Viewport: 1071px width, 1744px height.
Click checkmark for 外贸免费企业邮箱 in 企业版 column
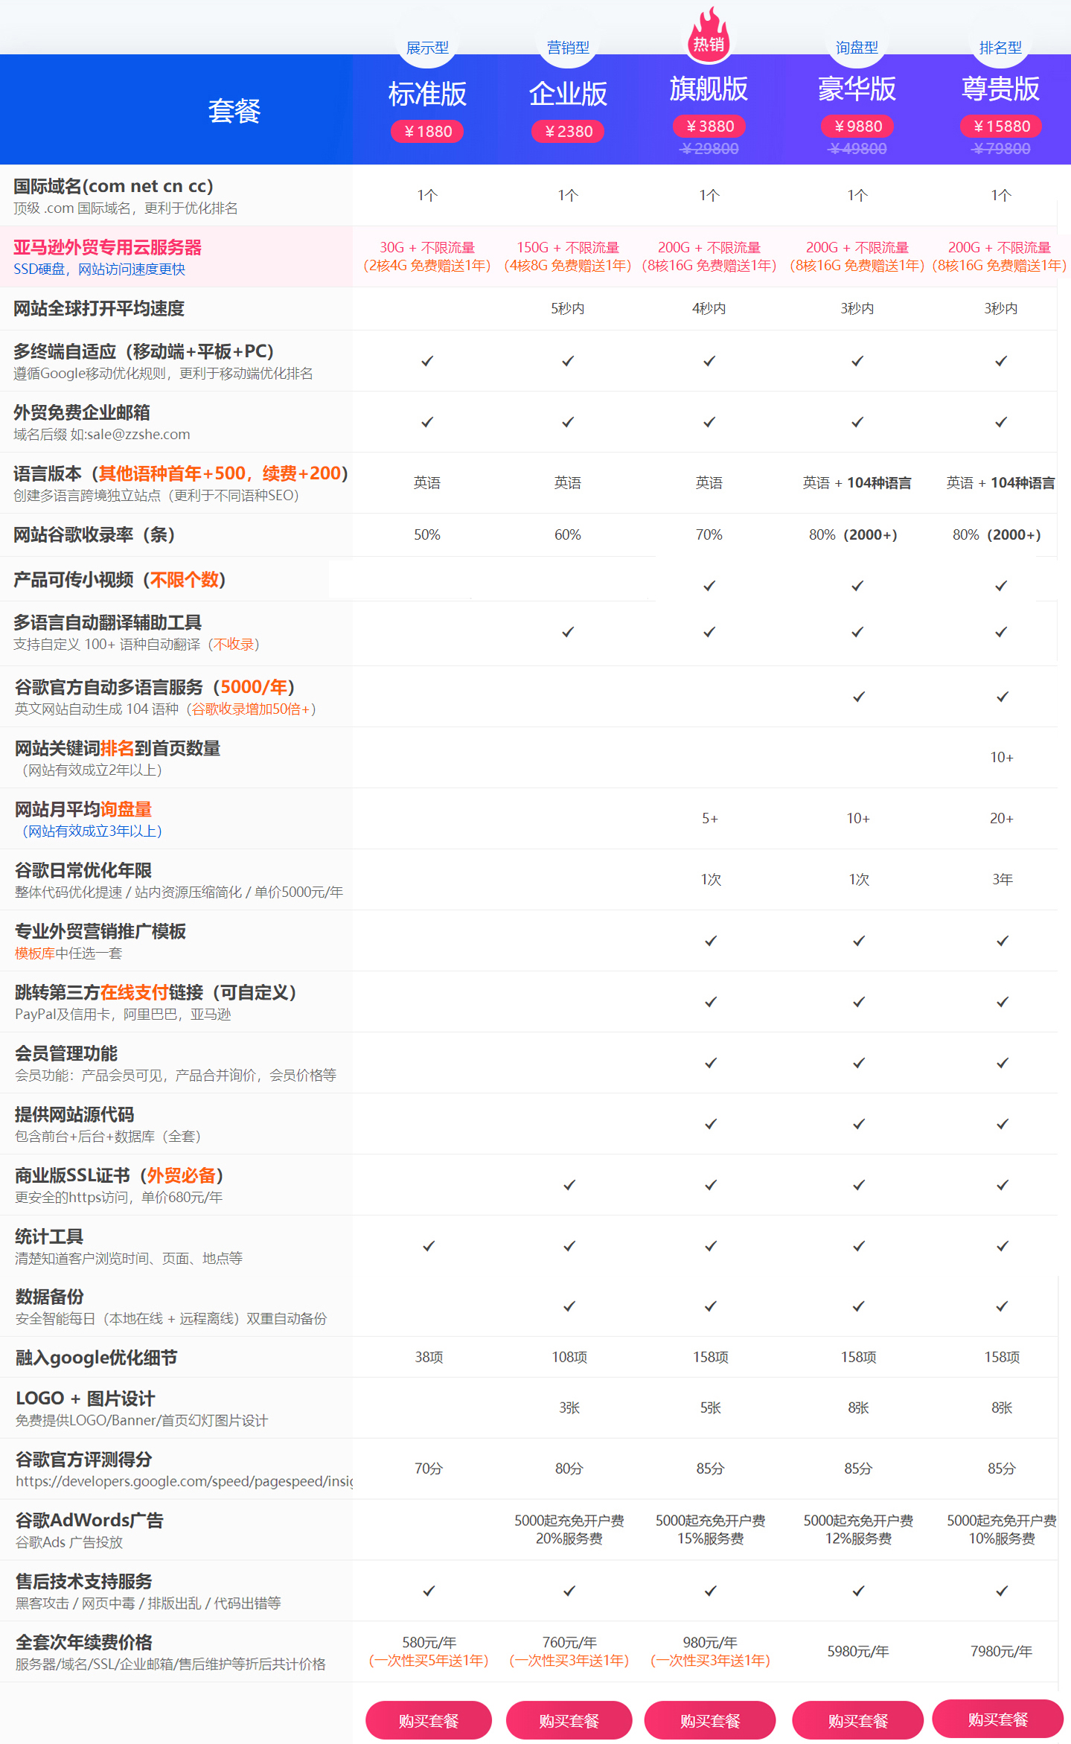568,422
